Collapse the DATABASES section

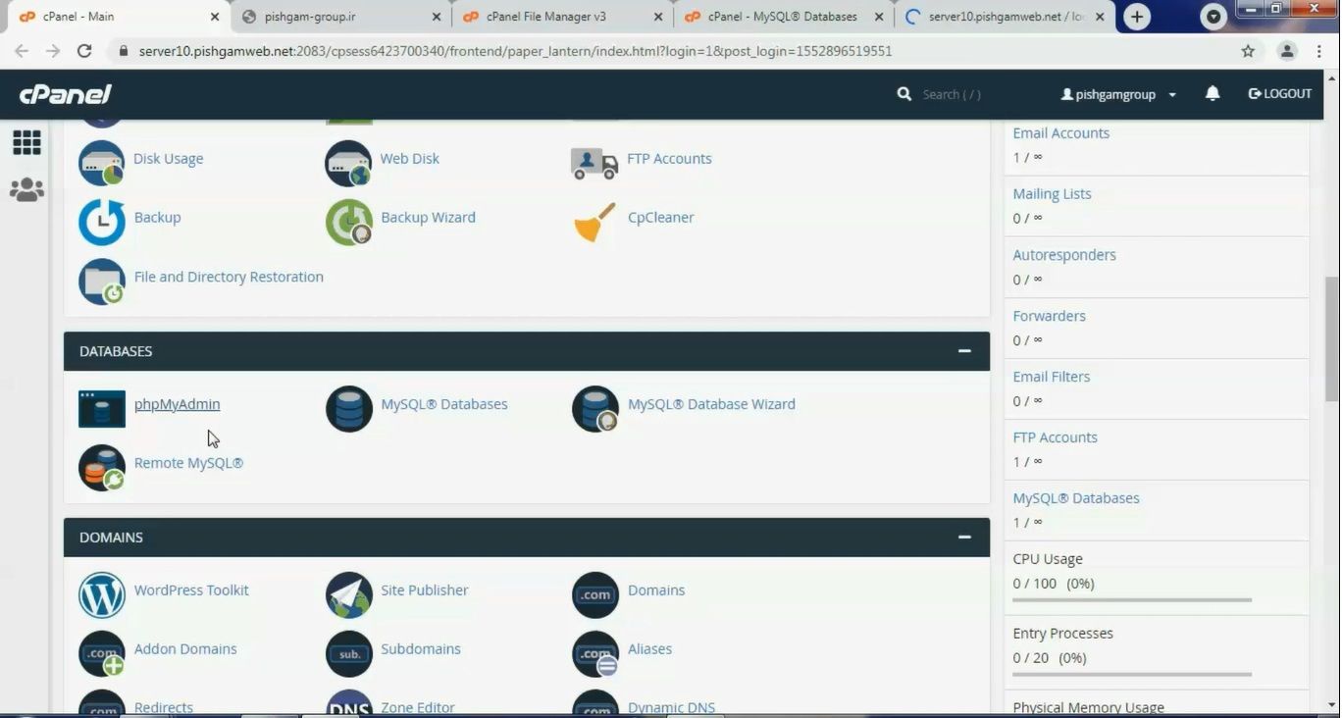[x=964, y=351]
